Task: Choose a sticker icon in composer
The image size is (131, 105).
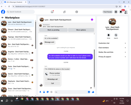Action: point(48,92)
